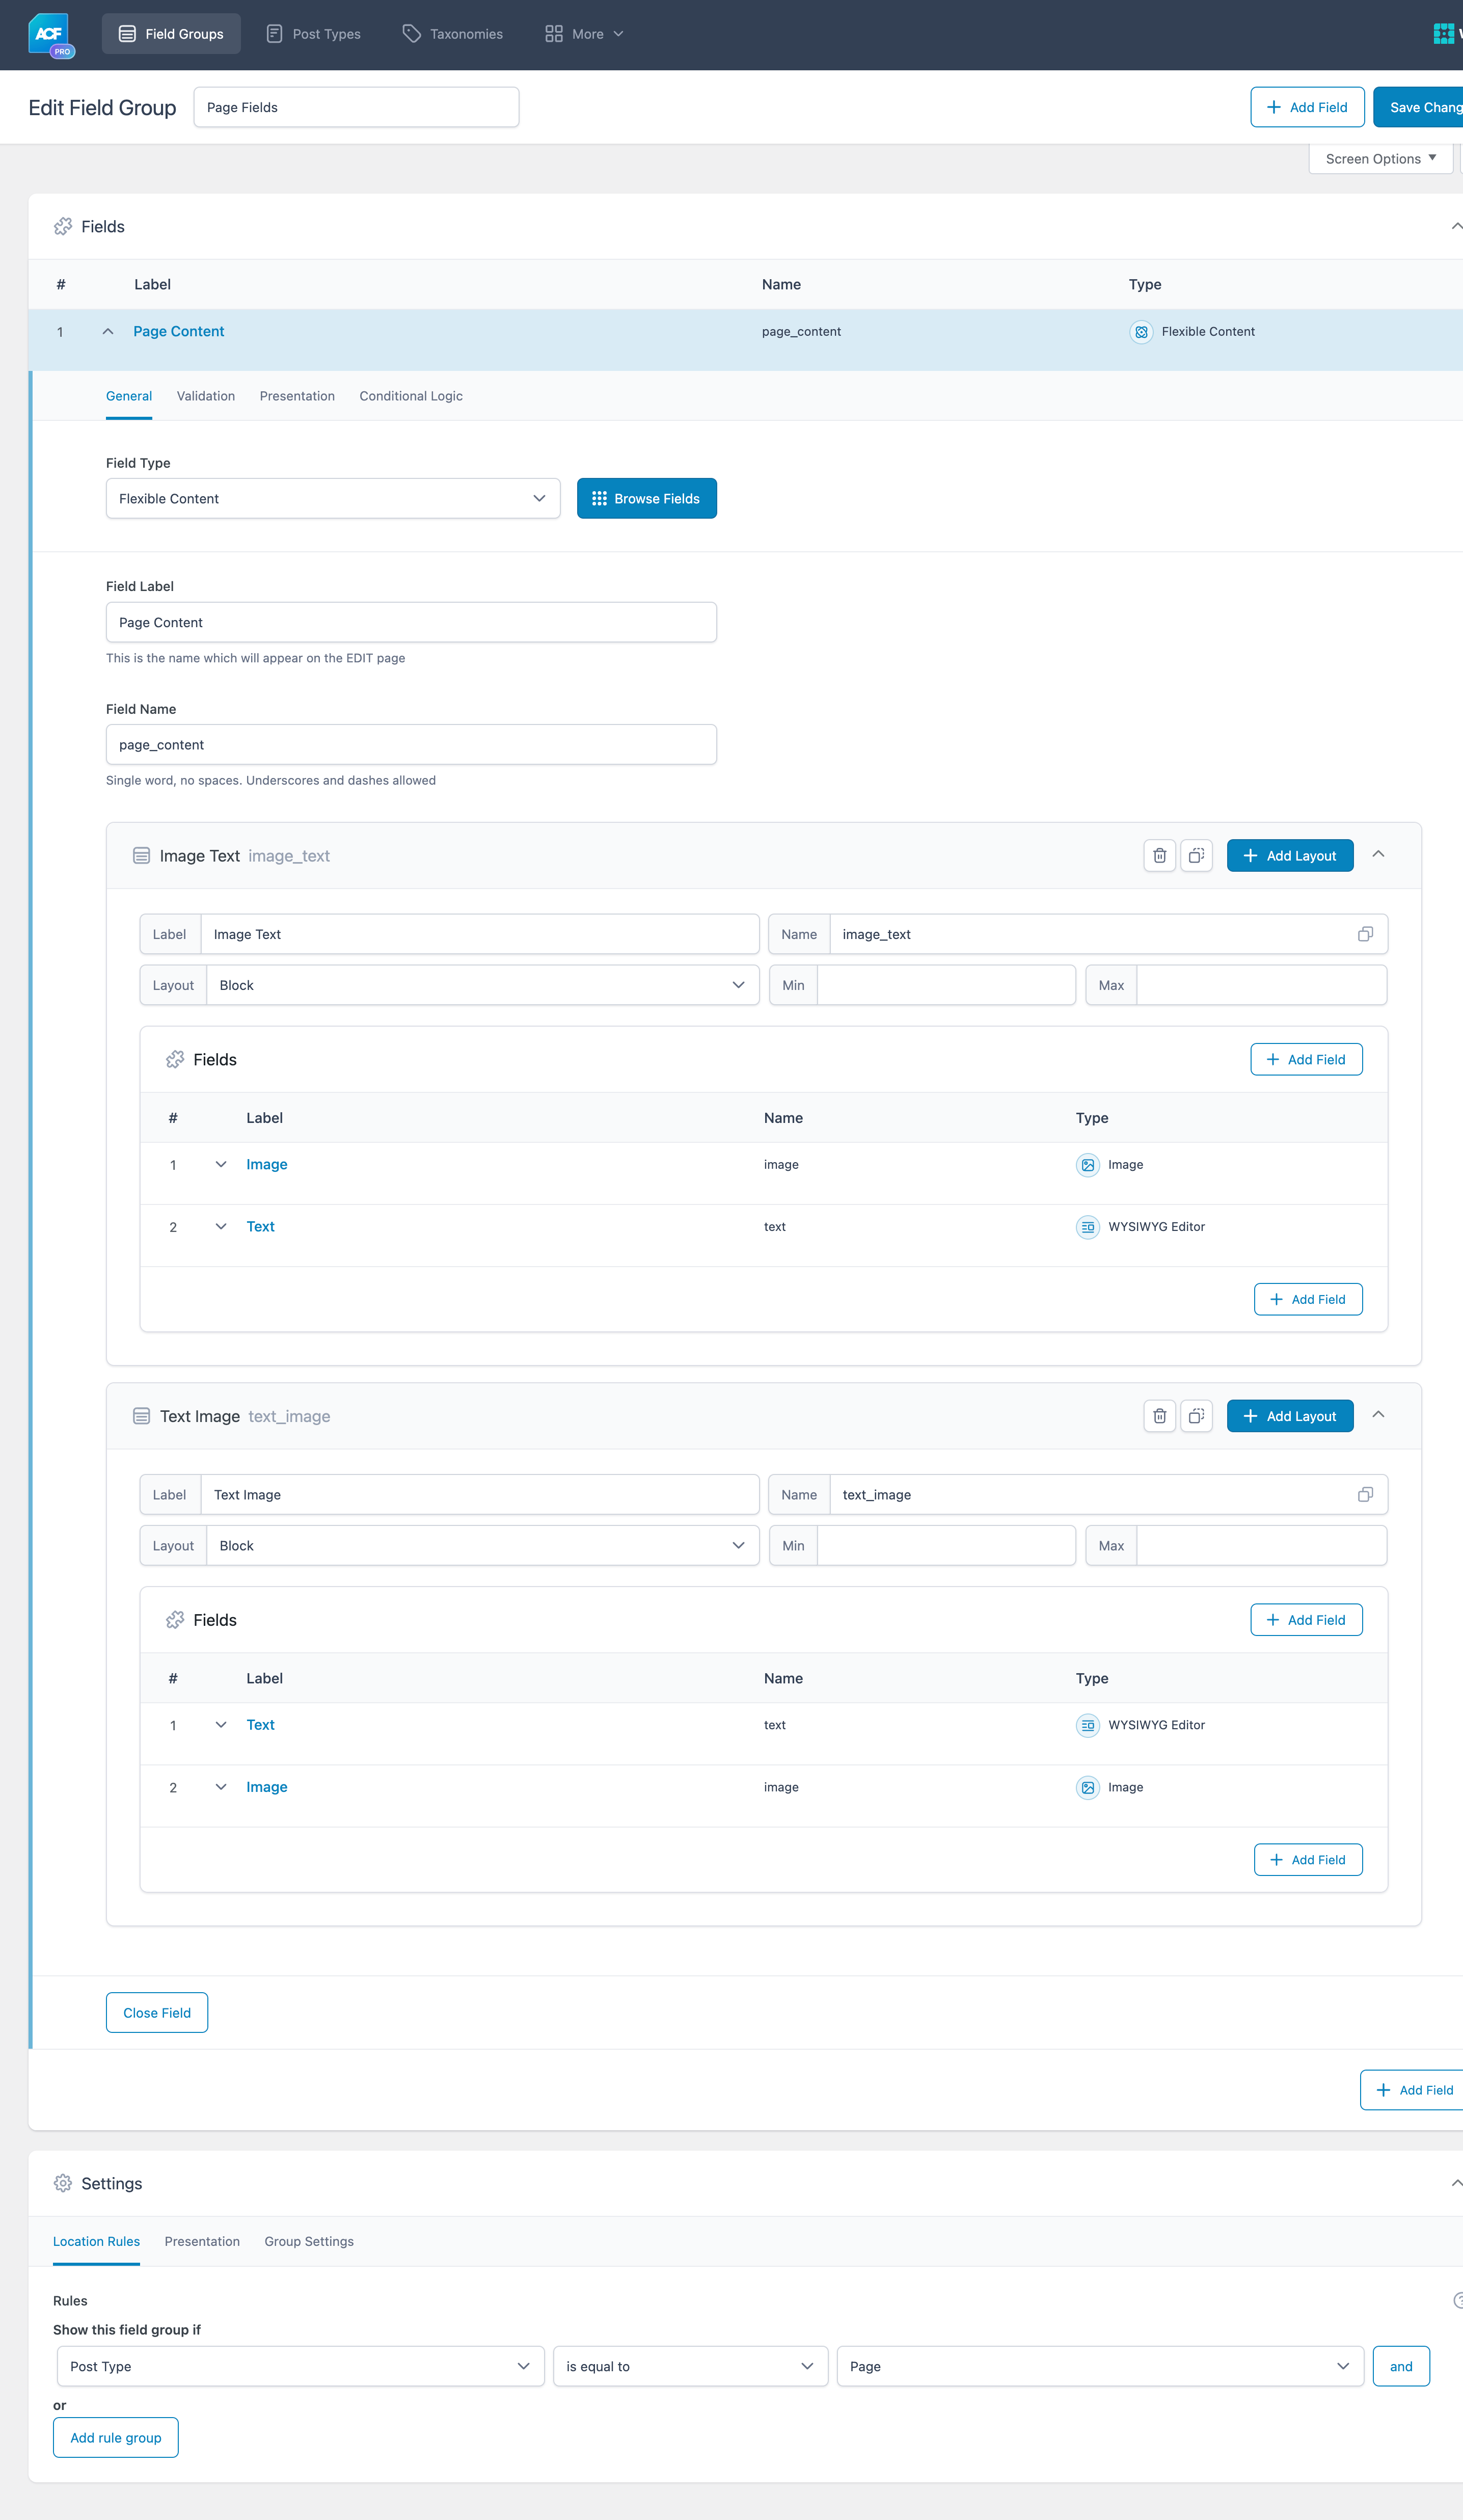The image size is (1463, 2520).
Task: Collapse the Text Image layout panel
Action: 1378,1414
